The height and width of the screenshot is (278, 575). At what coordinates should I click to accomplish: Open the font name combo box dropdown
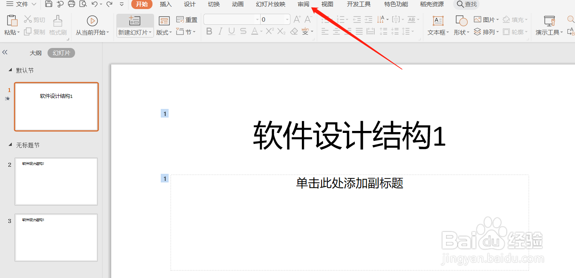(257, 19)
